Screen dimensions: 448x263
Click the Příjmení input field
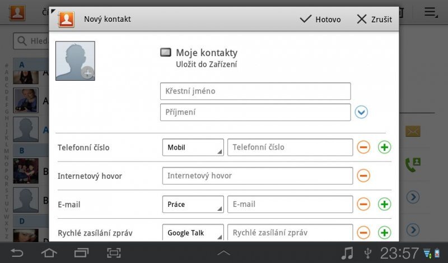[255, 112]
